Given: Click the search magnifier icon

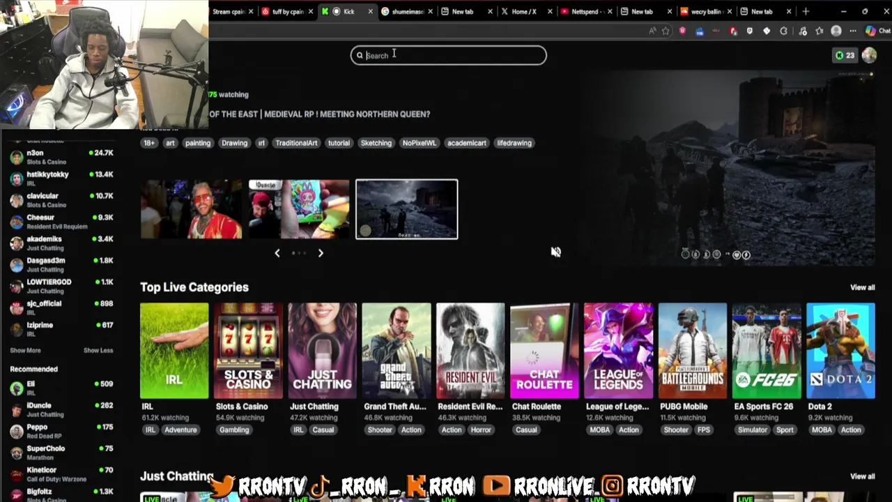Looking at the screenshot, I should 360,56.
